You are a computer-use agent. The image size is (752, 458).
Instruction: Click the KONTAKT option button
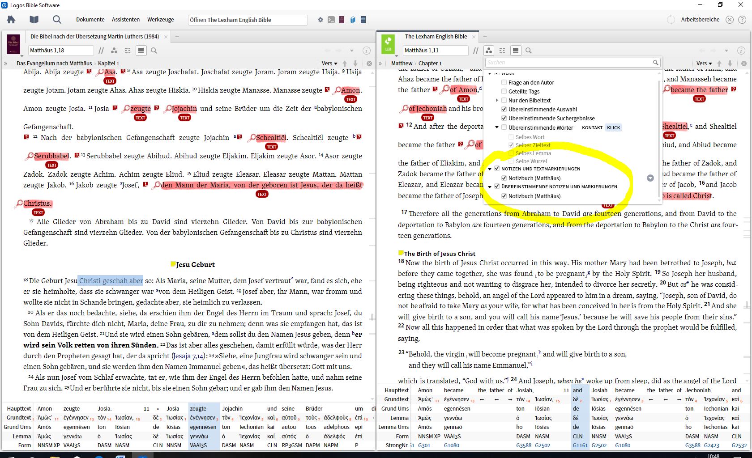[592, 127]
